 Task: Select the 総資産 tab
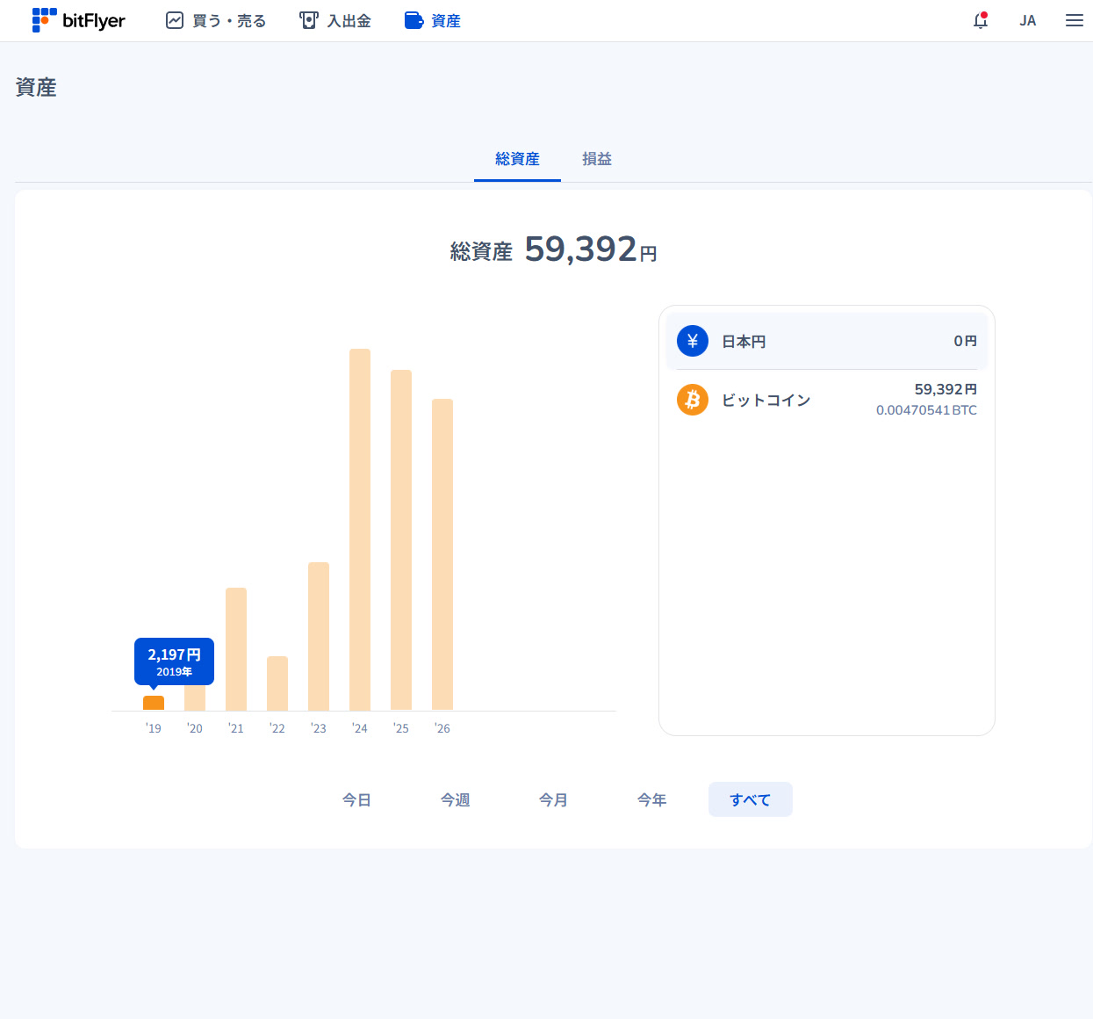517,159
